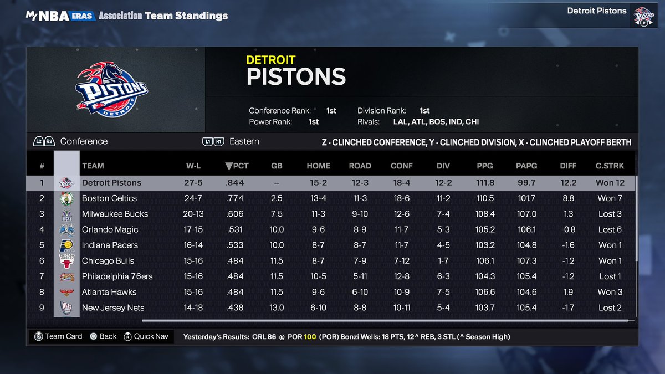
Task: Click Bucks 108.4 PPG cell
Action: tap(485, 214)
